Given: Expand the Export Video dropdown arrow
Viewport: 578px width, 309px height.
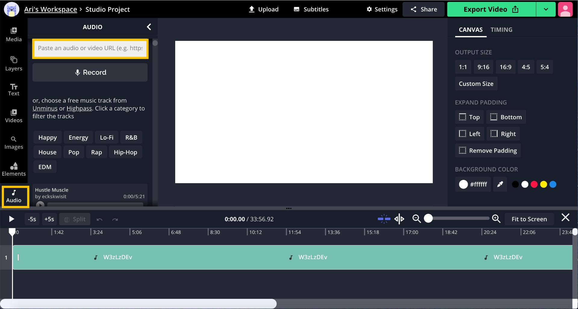Looking at the screenshot, I should tap(545, 9).
